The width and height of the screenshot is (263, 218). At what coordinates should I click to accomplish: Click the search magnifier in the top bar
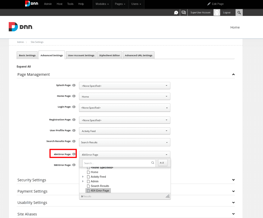coord(239,12)
